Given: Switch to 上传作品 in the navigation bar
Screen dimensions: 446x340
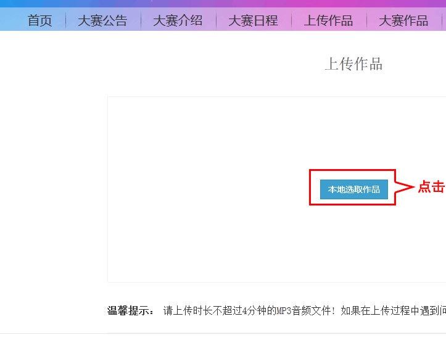Looking at the screenshot, I should [x=328, y=20].
